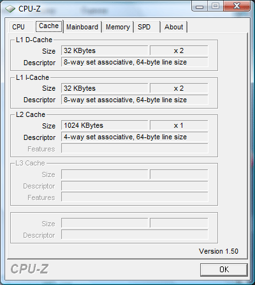Go to the Memory tab
The height and width of the screenshot is (285, 255).
[x=118, y=27]
